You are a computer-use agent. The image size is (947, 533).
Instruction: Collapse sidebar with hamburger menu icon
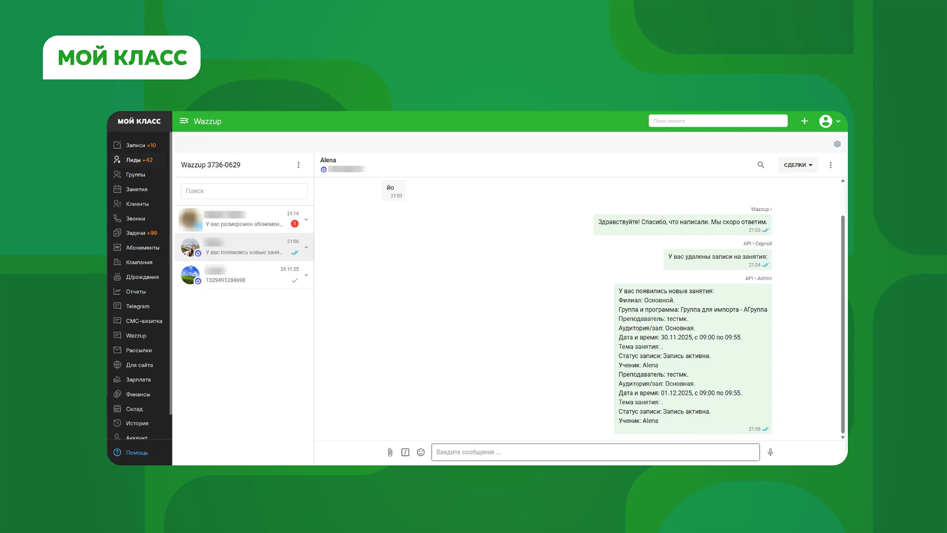point(184,121)
